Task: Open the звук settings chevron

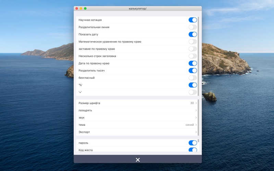Action: (196, 118)
